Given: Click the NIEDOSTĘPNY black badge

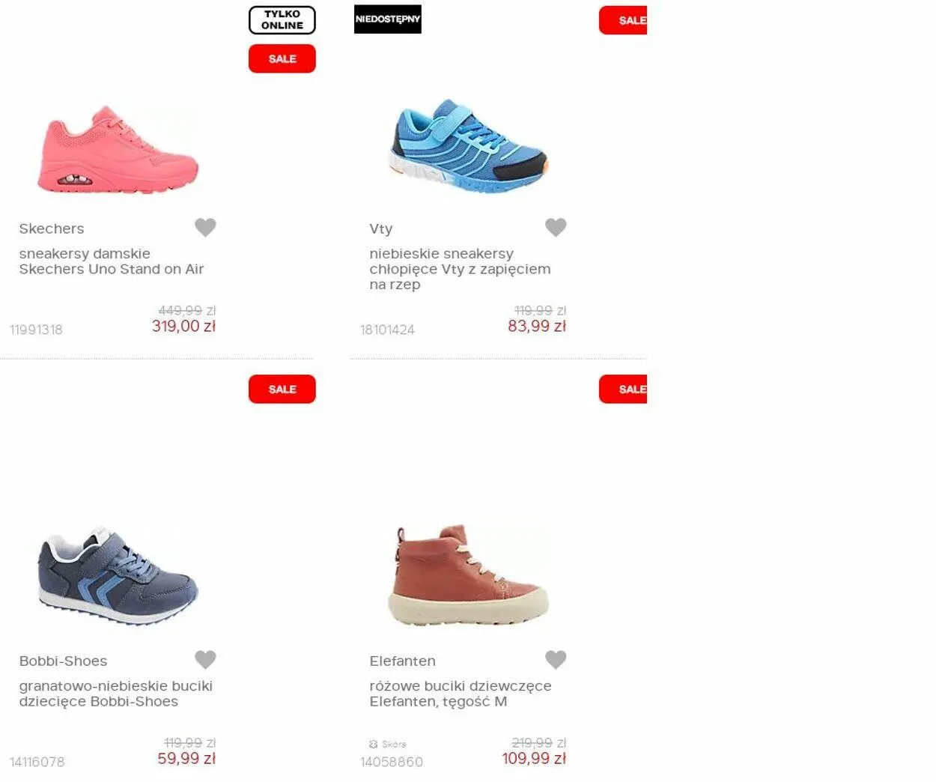Looking at the screenshot, I should click(x=388, y=19).
